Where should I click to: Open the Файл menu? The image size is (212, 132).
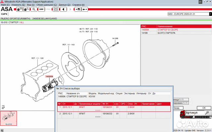5,5
